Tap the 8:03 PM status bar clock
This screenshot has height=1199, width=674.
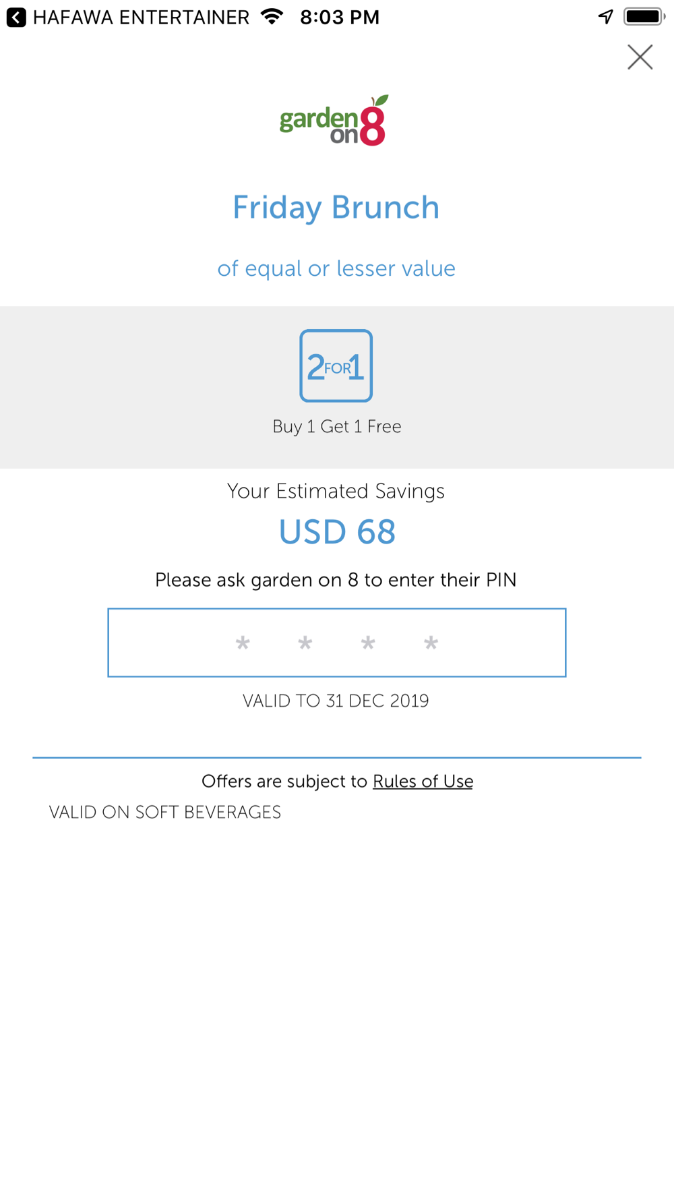340,18
